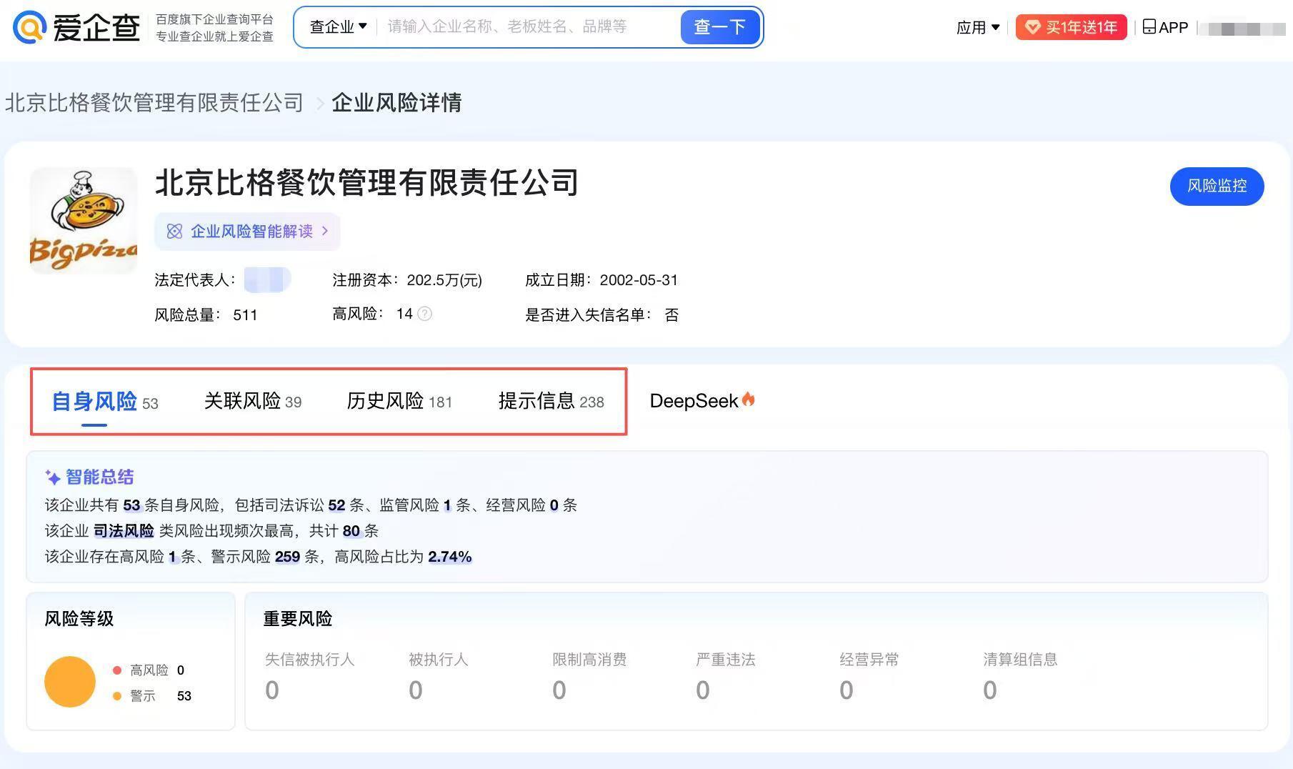The height and width of the screenshot is (769, 1293).
Task: Click the 爱企查 logo icon
Action: tap(29, 27)
